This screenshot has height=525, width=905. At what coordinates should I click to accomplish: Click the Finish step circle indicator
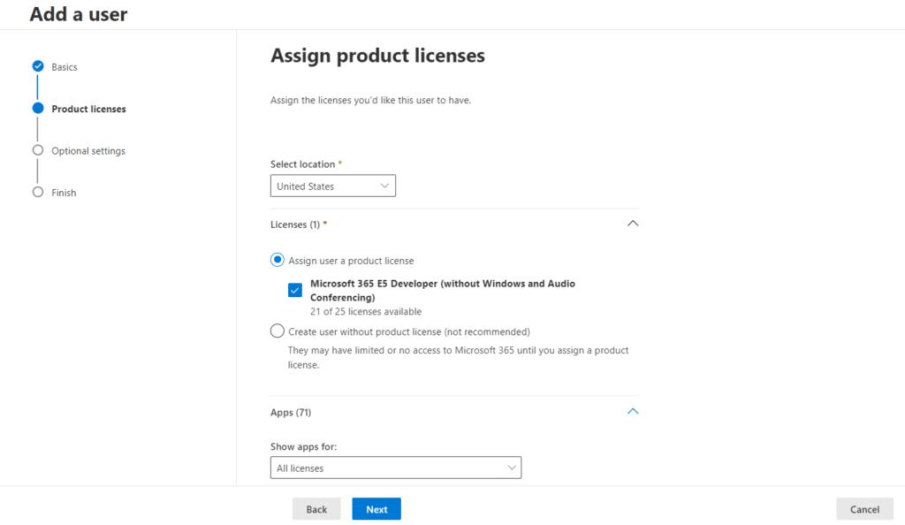pyautogui.click(x=38, y=192)
